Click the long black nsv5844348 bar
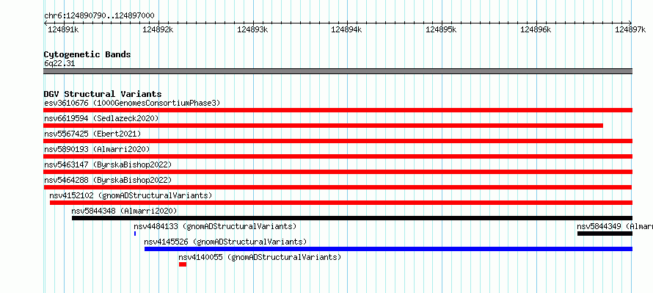 (x=352, y=218)
